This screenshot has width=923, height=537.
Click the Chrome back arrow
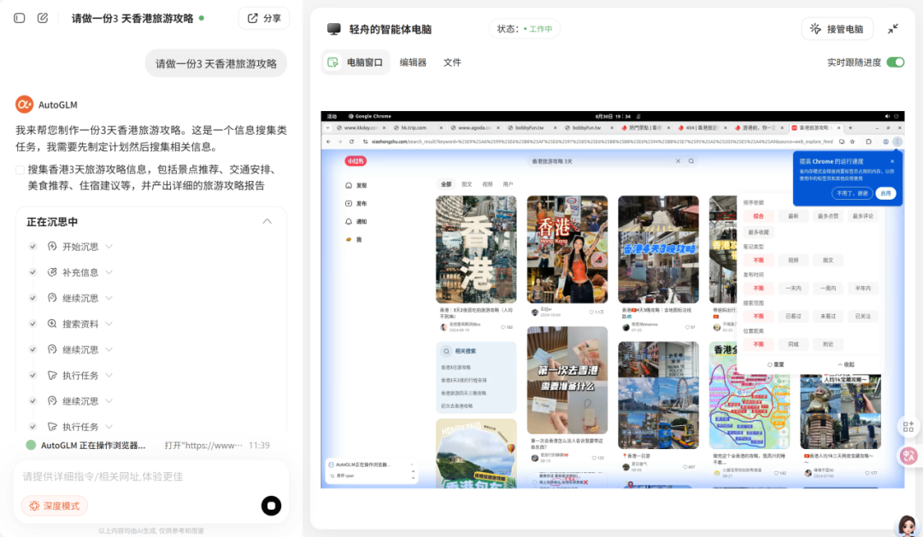tap(328, 142)
